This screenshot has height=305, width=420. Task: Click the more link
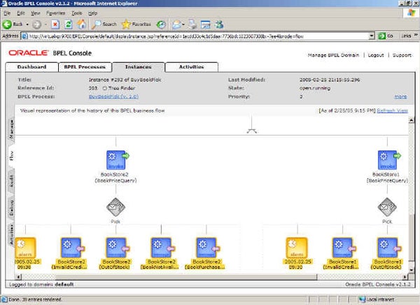coord(400,97)
